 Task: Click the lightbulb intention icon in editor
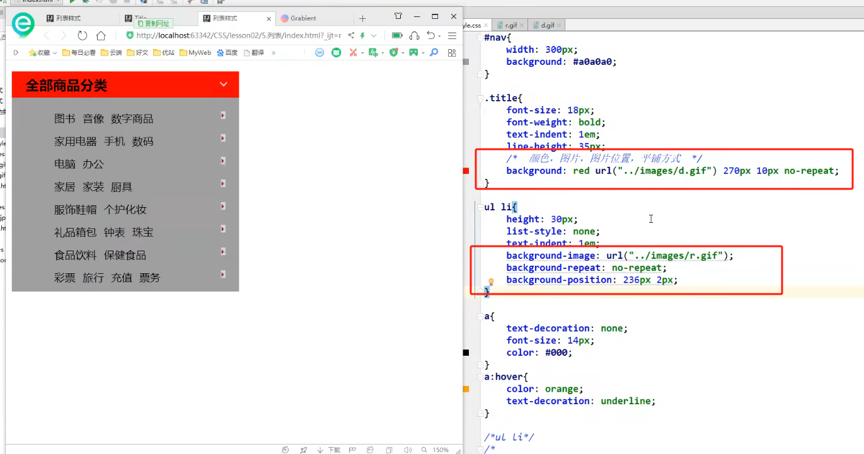491,282
